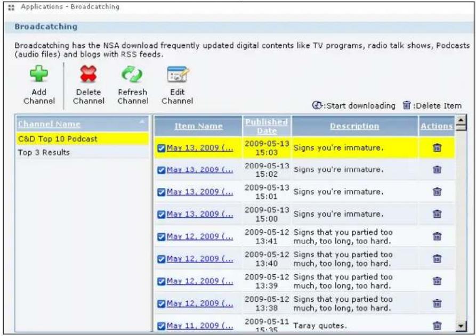Screen dimensions: 476x336
Task: Click trash icon for 2009-05-13 15:00 item
Action: [x=437, y=214]
